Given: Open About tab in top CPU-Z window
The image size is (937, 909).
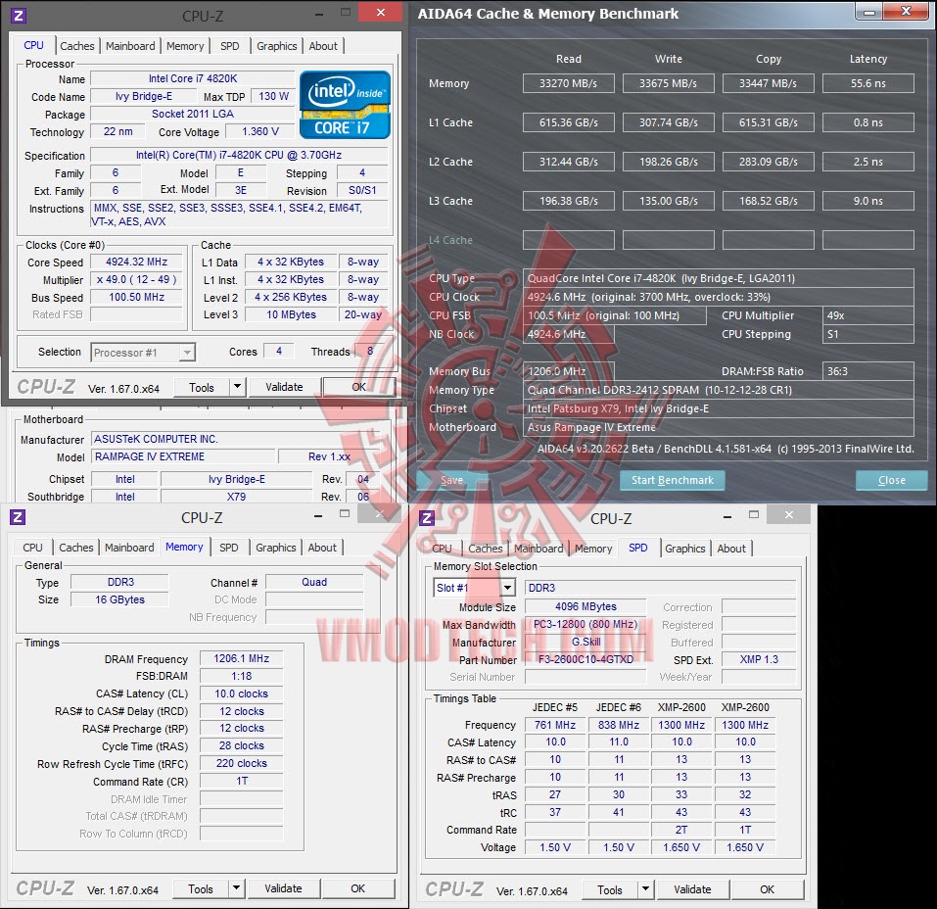Looking at the screenshot, I should tap(323, 46).
